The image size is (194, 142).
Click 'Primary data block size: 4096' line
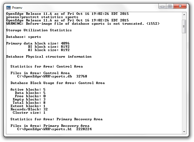[x=38, y=43]
